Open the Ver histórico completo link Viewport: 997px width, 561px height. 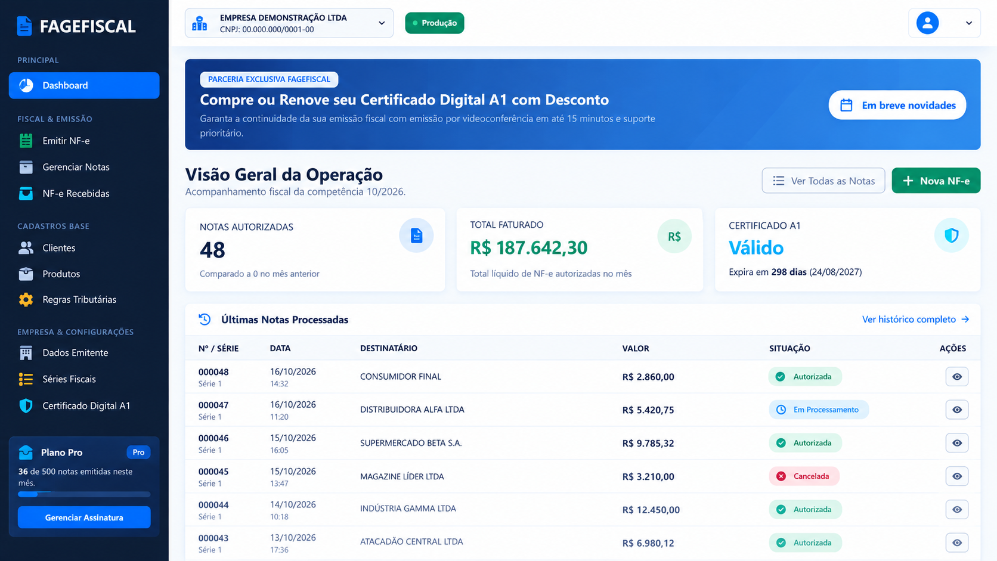click(x=915, y=320)
